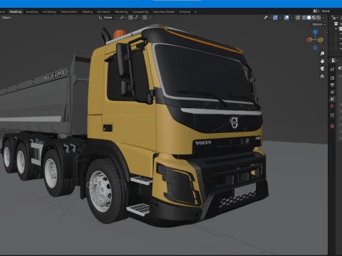Image resolution: width=342 pixels, height=256 pixels.
Task: Open the Geometry Nodes workspace tab
Action: [163, 11]
